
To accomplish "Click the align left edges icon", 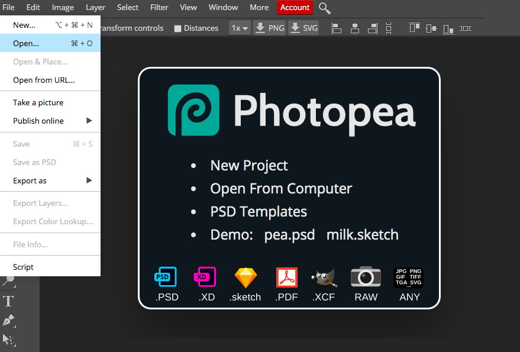I will tap(337, 28).
